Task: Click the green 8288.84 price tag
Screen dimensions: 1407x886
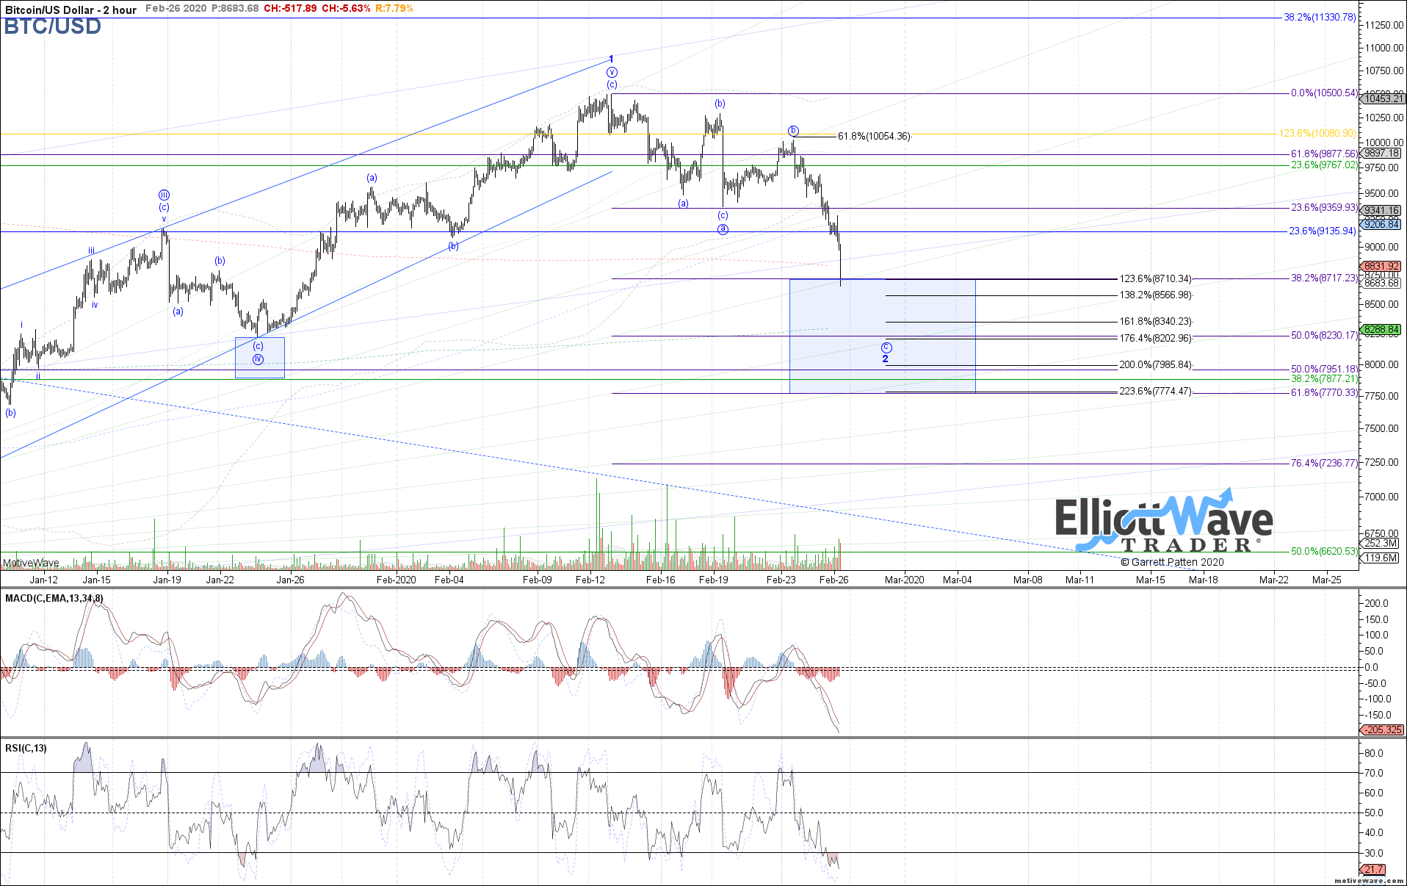Action: [x=1381, y=330]
